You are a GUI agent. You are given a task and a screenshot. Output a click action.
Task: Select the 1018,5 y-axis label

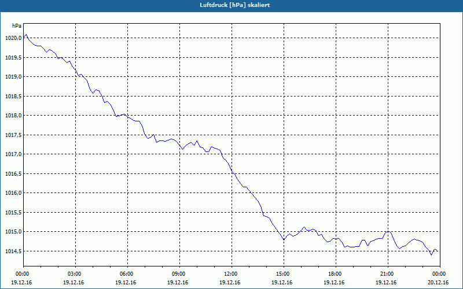pyautogui.click(x=13, y=96)
